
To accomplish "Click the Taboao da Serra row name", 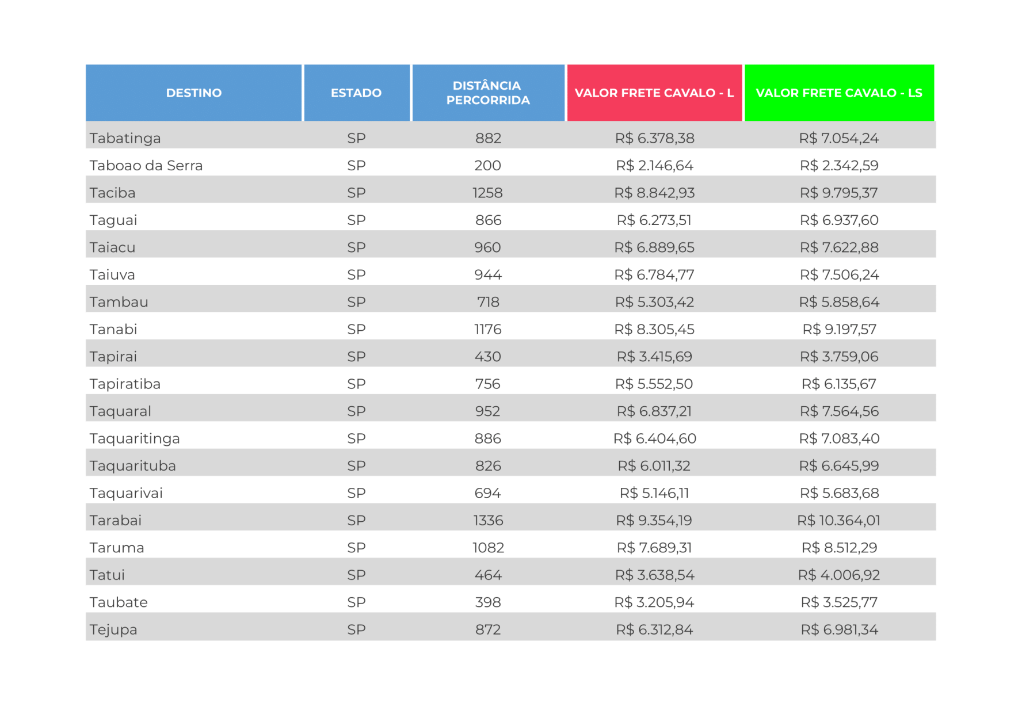I will [x=146, y=166].
